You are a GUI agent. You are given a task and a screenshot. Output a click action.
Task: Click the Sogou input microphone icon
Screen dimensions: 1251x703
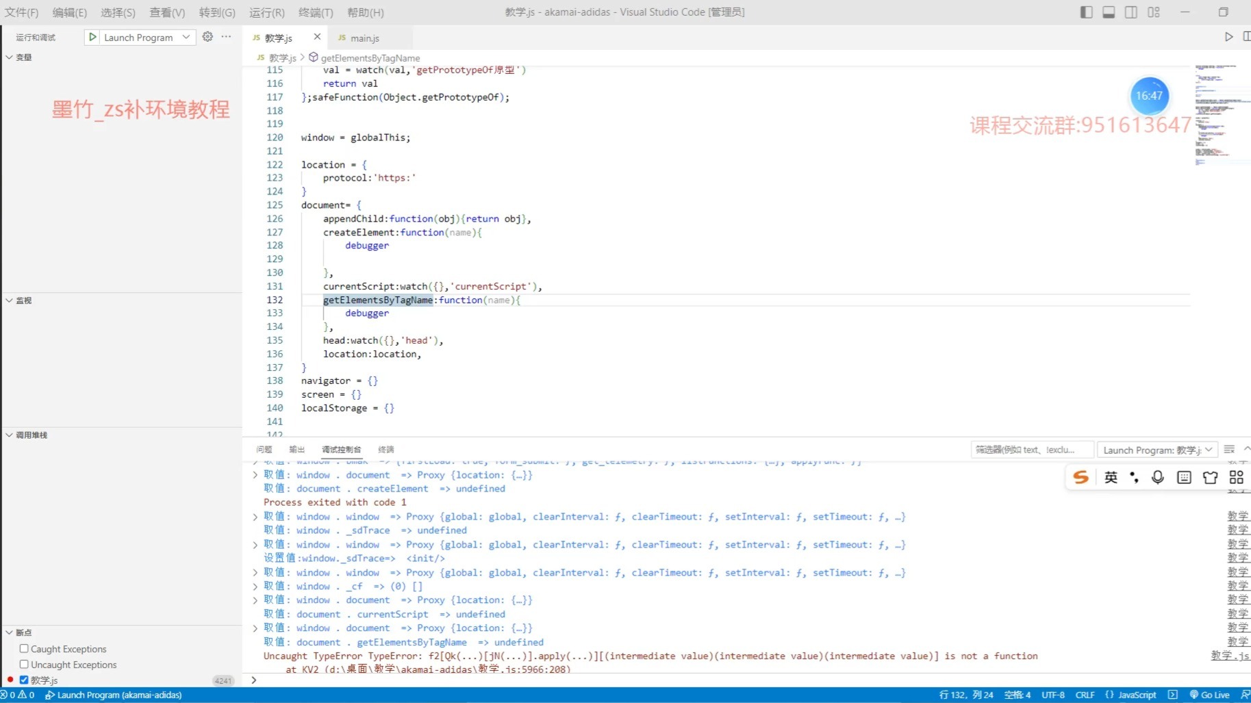point(1157,477)
